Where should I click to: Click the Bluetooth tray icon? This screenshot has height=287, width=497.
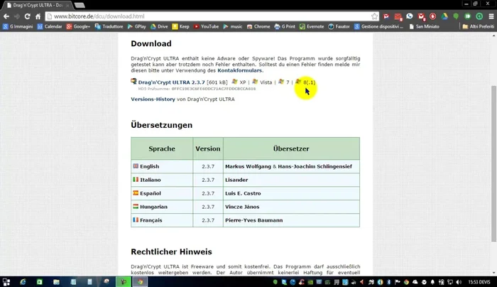[388, 282]
